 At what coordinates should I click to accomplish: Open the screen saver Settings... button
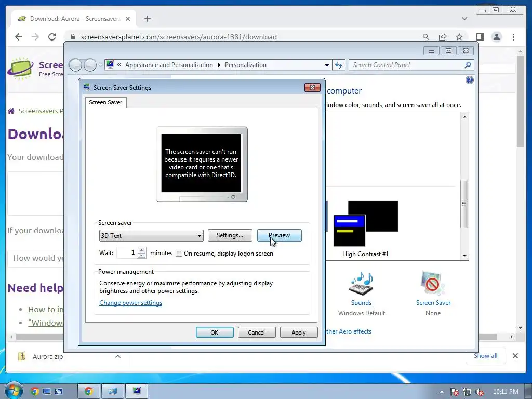[230, 235]
